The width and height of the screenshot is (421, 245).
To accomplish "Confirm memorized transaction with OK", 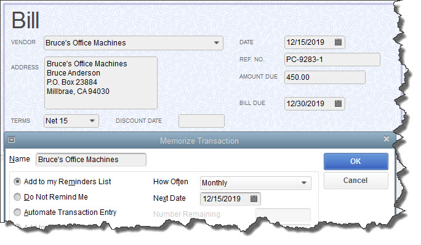I will [x=356, y=161].
